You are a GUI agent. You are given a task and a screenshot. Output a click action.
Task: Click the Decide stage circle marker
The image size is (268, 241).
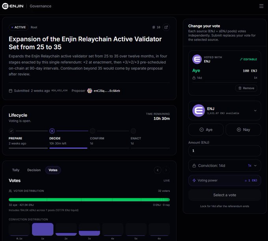pyautogui.click(x=52, y=131)
